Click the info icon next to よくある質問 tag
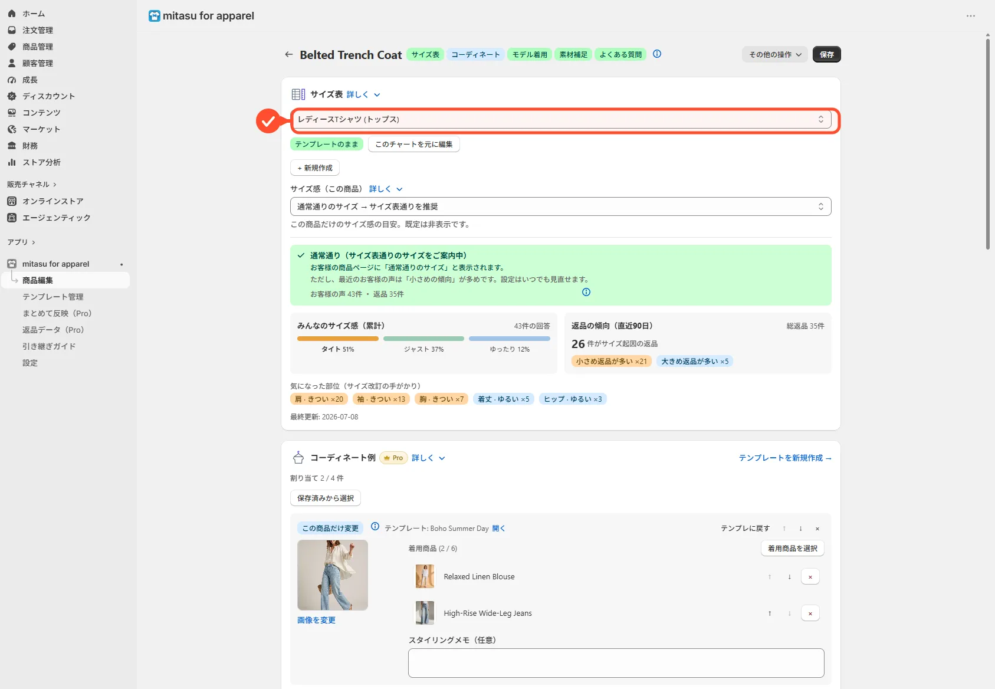 point(657,54)
